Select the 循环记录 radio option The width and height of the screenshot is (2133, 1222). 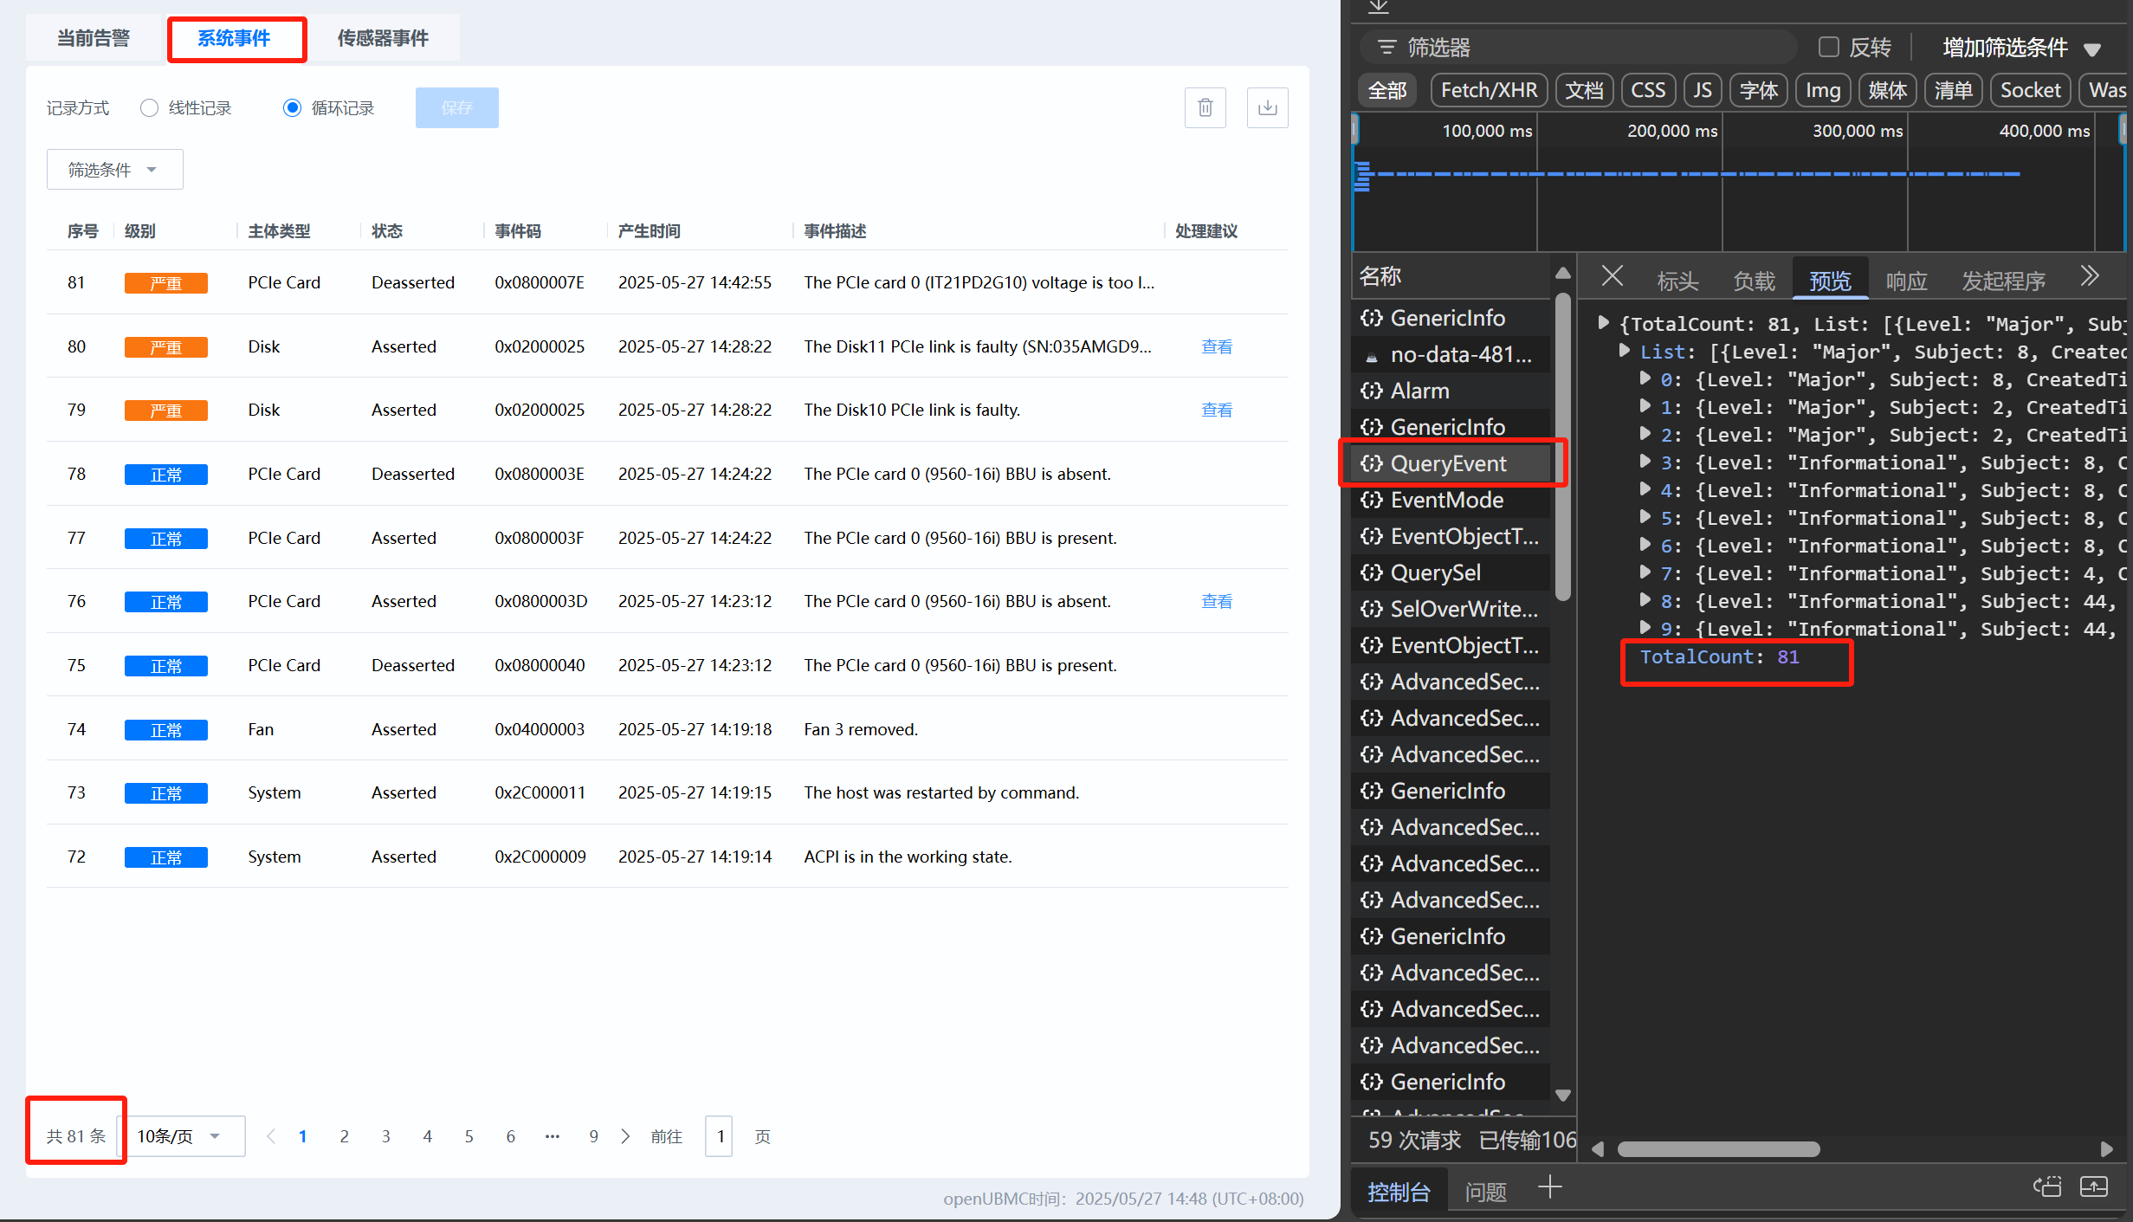pos(293,107)
